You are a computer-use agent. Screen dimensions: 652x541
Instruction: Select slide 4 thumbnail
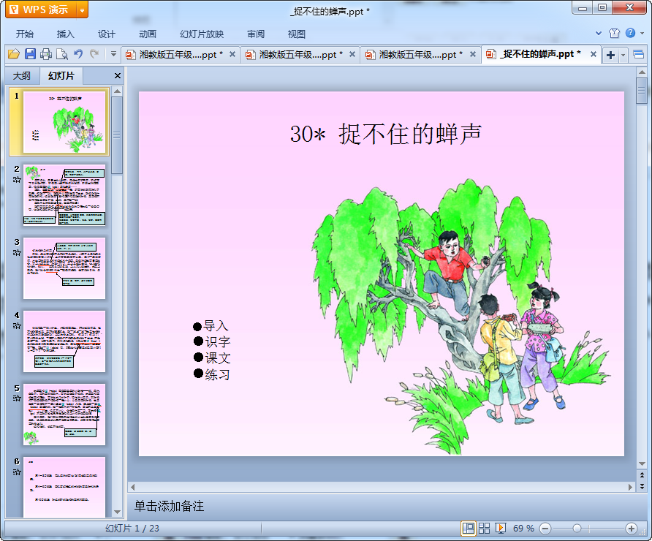coord(64,341)
